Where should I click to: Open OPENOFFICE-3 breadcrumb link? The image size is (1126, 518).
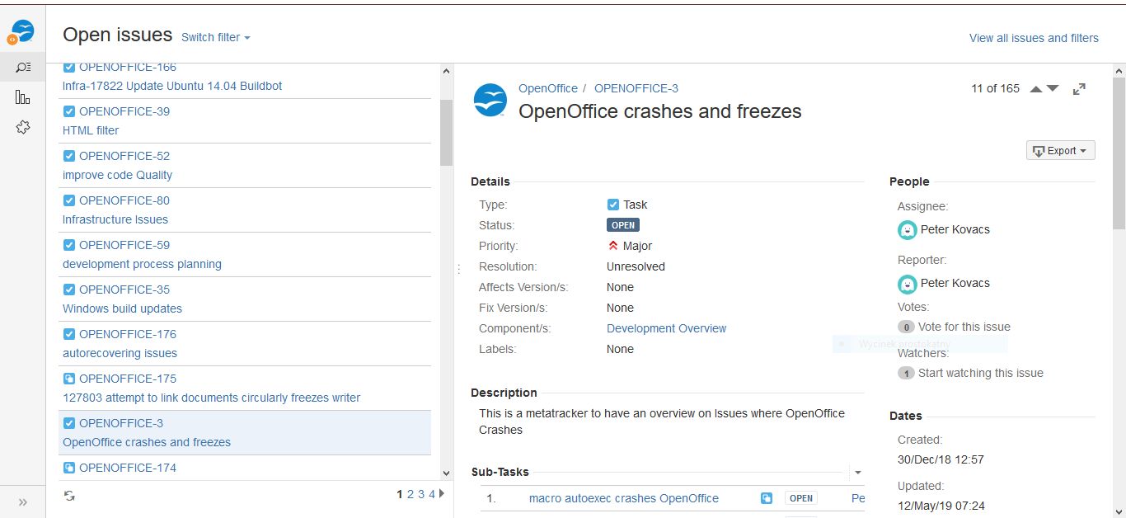click(636, 88)
